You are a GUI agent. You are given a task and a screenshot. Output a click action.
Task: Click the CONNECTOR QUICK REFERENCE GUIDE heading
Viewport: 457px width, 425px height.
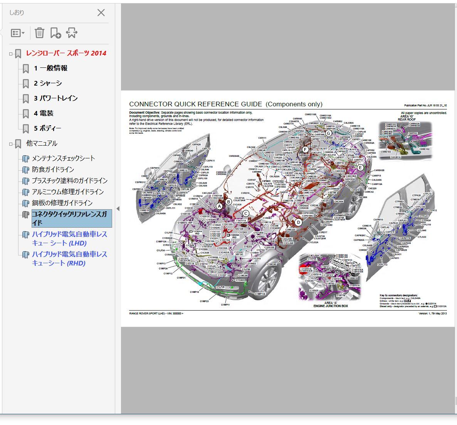pos(226,104)
